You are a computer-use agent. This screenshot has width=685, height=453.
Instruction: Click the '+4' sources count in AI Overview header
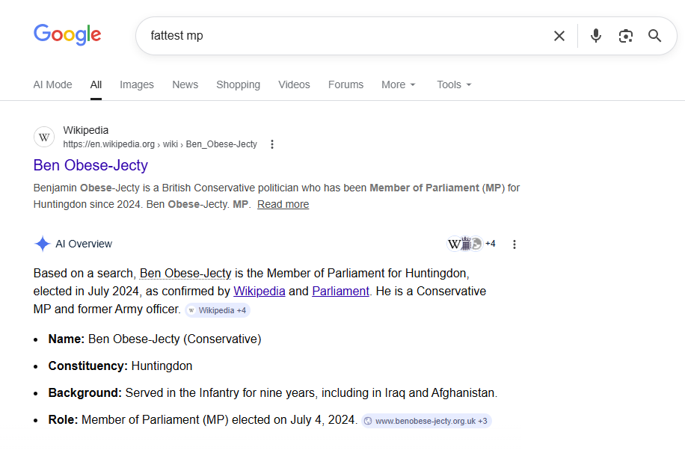coord(490,244)
